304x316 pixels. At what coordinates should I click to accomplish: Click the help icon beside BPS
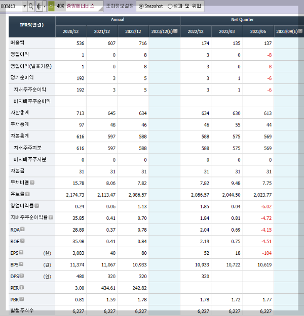[x=21, y=264]
